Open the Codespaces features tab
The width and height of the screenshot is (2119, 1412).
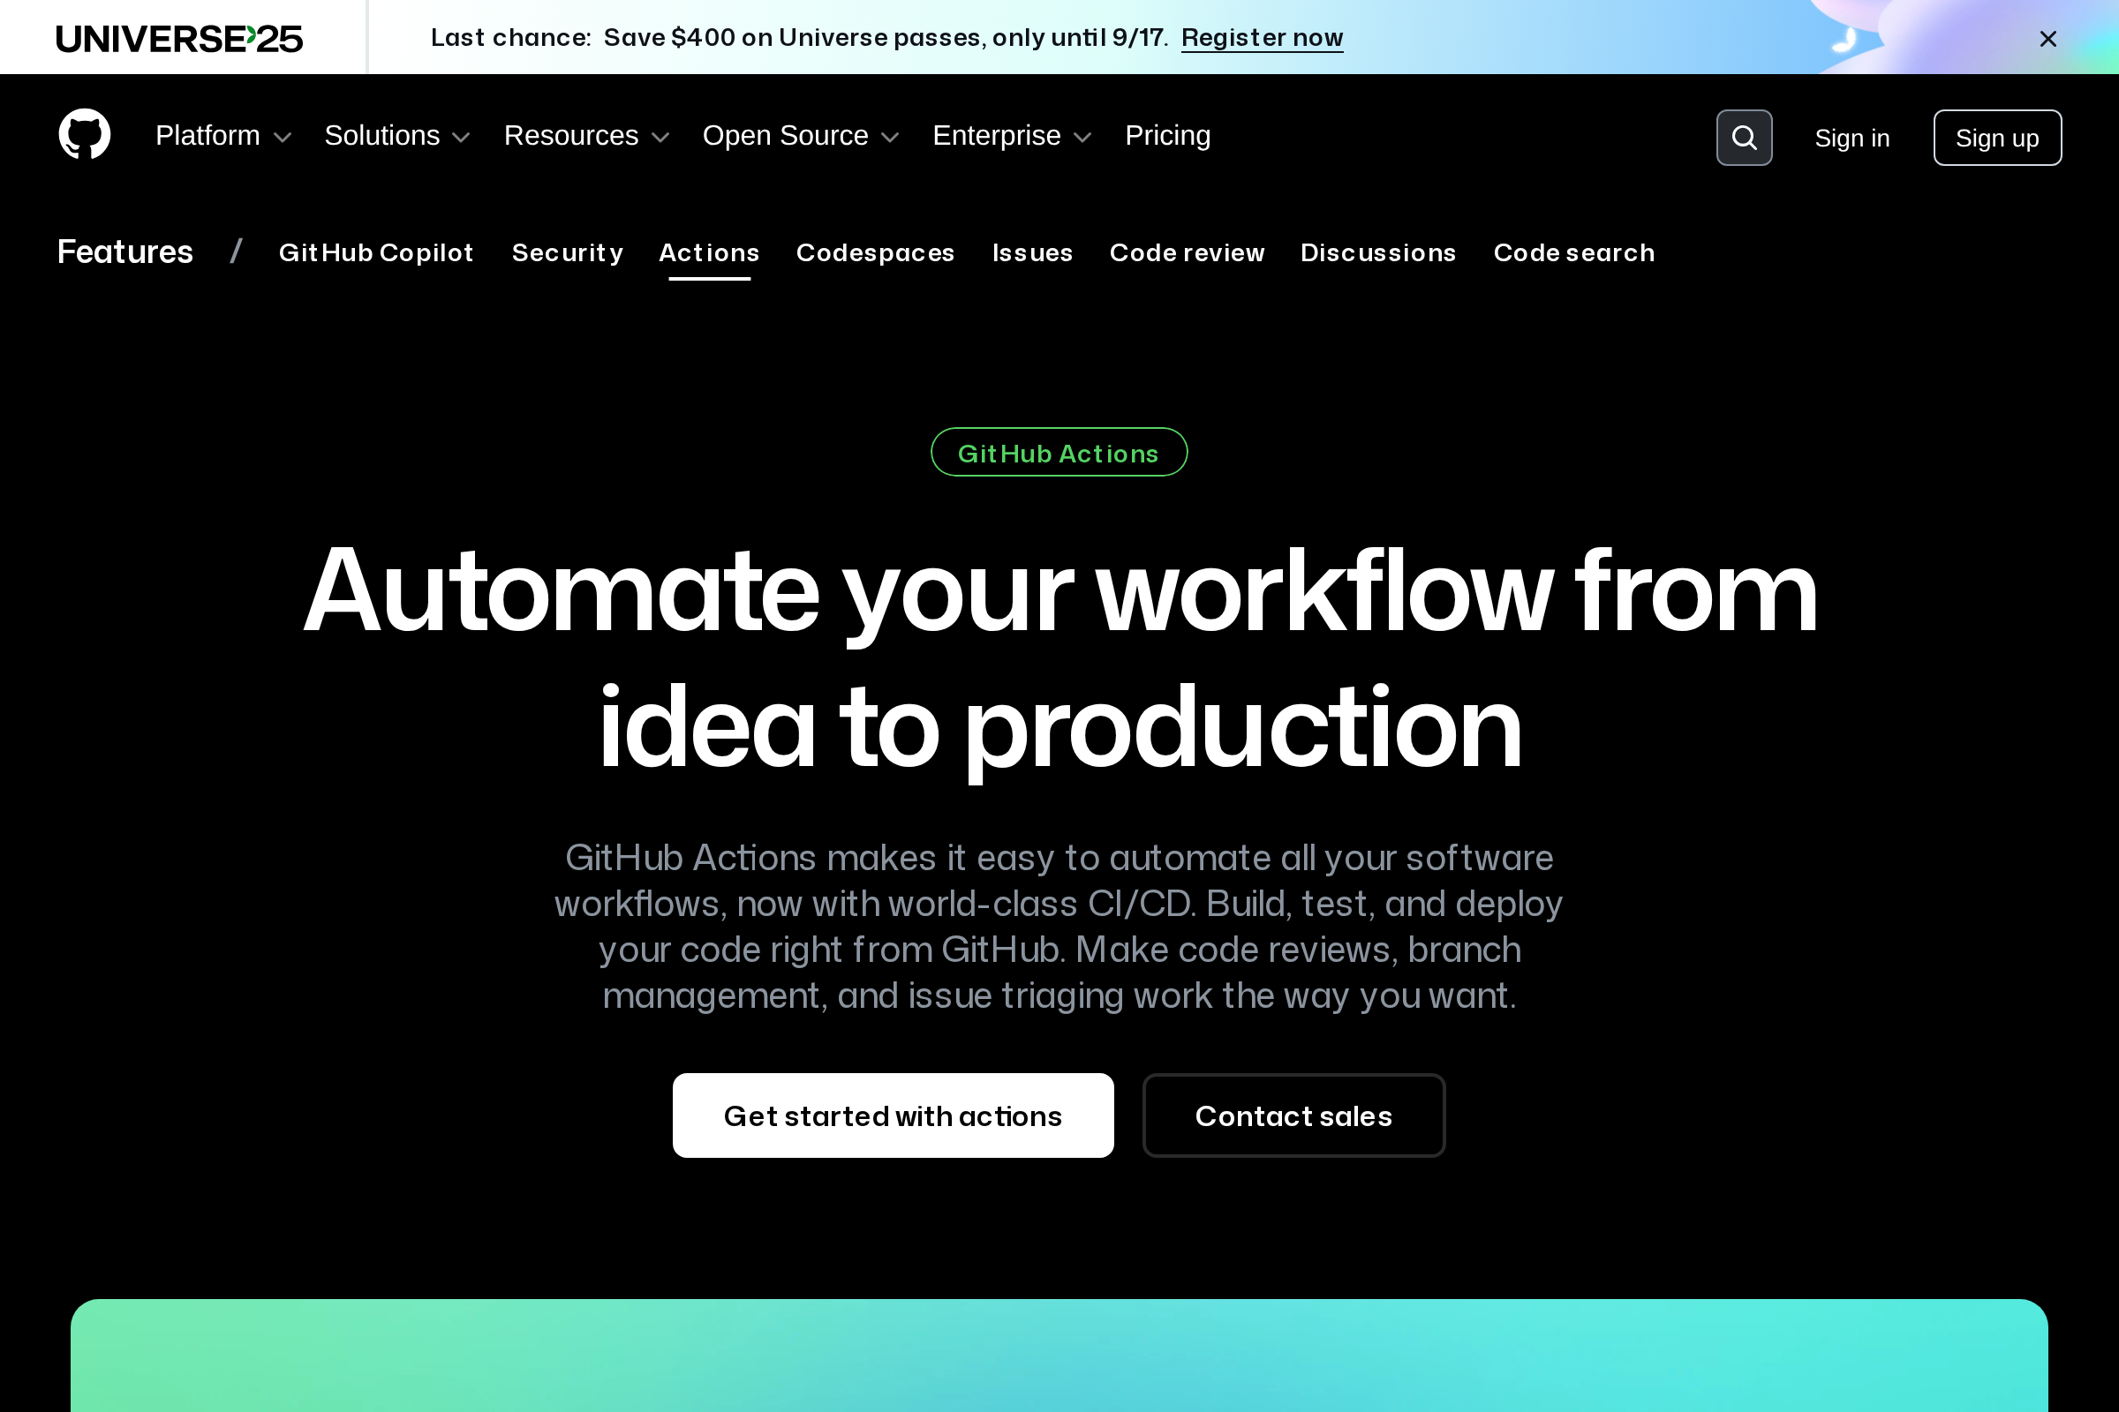pyautogui.click(x=875, y=253)
